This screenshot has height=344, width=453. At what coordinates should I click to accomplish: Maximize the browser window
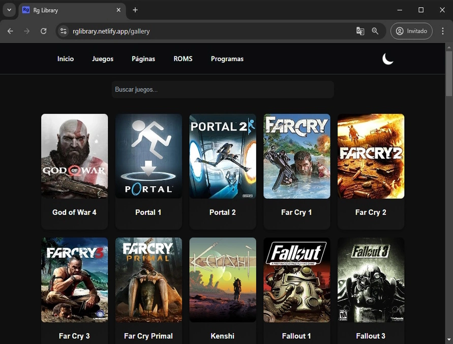pyautogui.click(x=421, y=10)
